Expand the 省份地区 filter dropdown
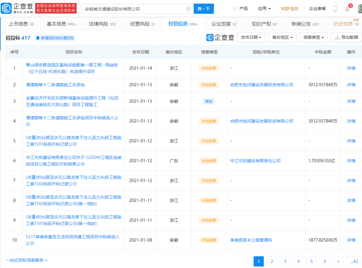The width and height of the screenshot is (362, 268). (282, 37)
